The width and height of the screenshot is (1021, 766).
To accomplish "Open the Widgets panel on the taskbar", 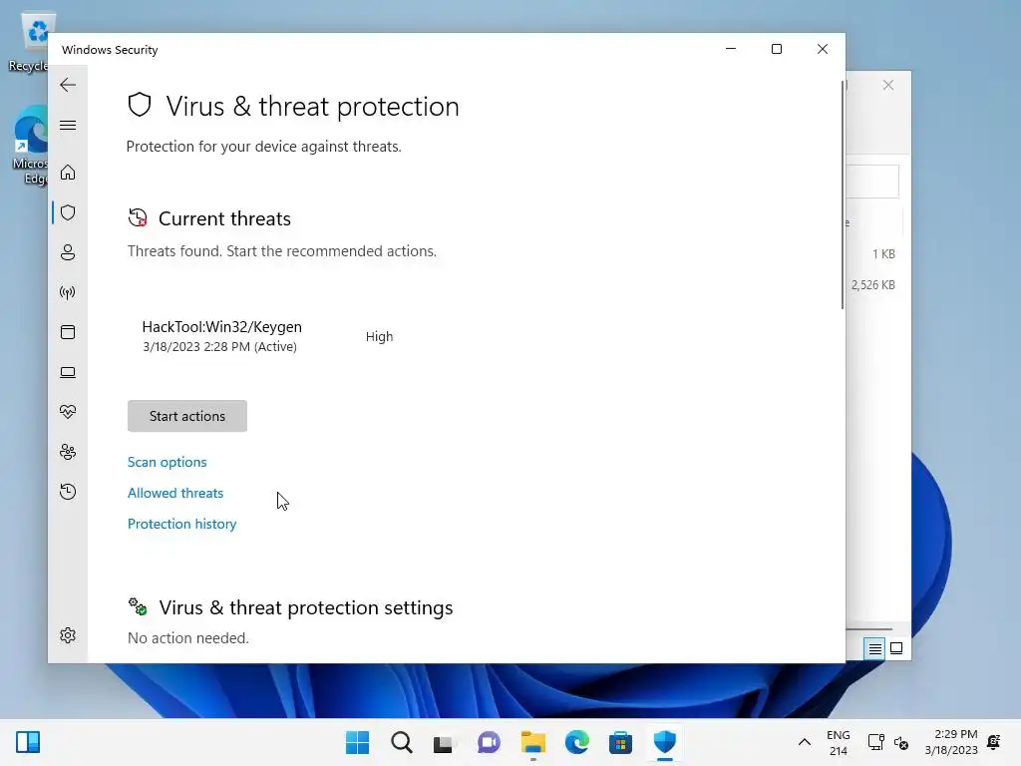I will [x=28, y=742].
